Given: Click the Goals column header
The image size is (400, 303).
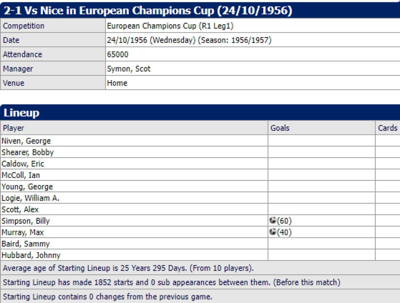Looking at the screenshot, I should point(280,128).
